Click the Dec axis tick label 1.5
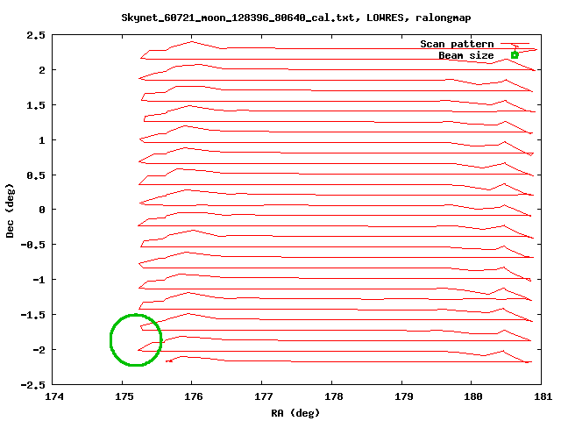Viewport: 561px width, 421px height. [x=36, y=105]
